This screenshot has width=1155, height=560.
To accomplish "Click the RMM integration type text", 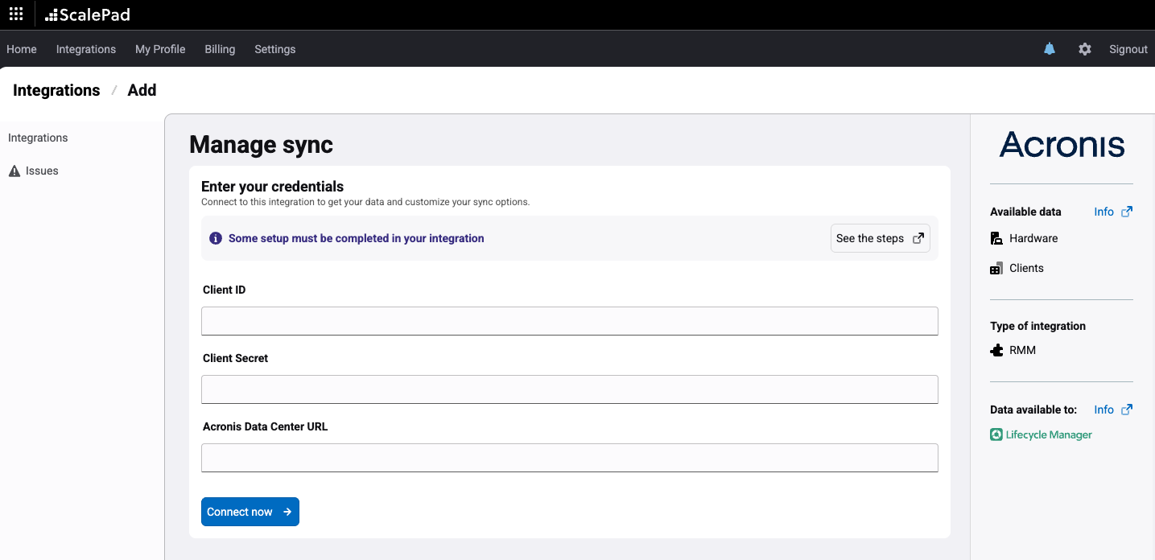I will click(1022, 350).
